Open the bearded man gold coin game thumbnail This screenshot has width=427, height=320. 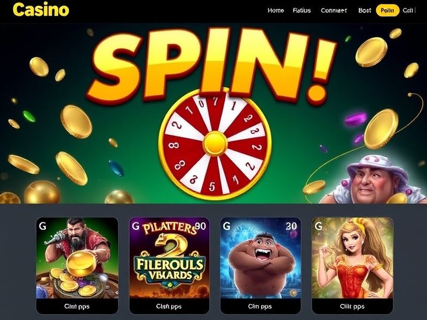pos(77,258)
